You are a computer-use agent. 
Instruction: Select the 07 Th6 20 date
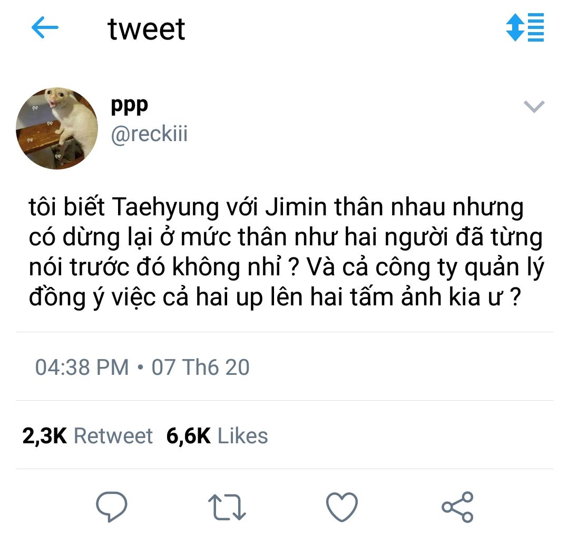click(200, 367)
